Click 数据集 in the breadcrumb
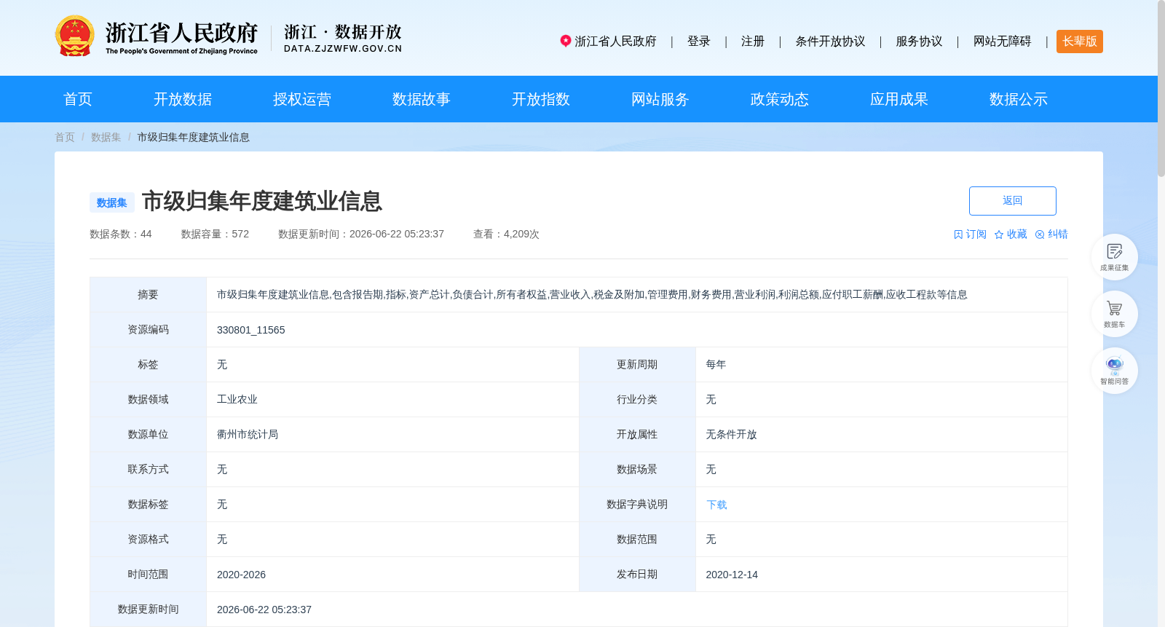 (x=106, y=137)
